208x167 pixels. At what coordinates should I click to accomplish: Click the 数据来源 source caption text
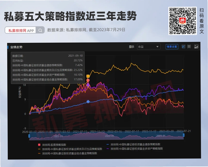[86, 30]
